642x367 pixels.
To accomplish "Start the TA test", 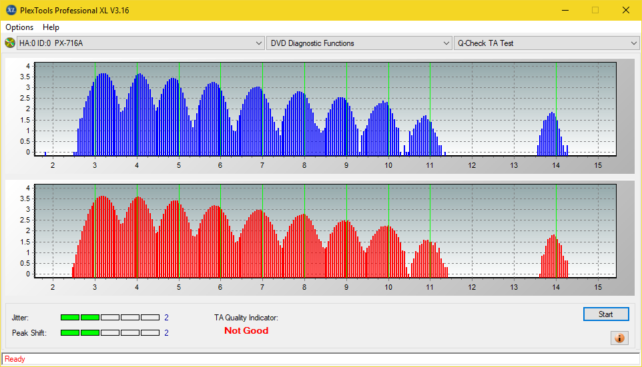I will [x=606, y=314].
